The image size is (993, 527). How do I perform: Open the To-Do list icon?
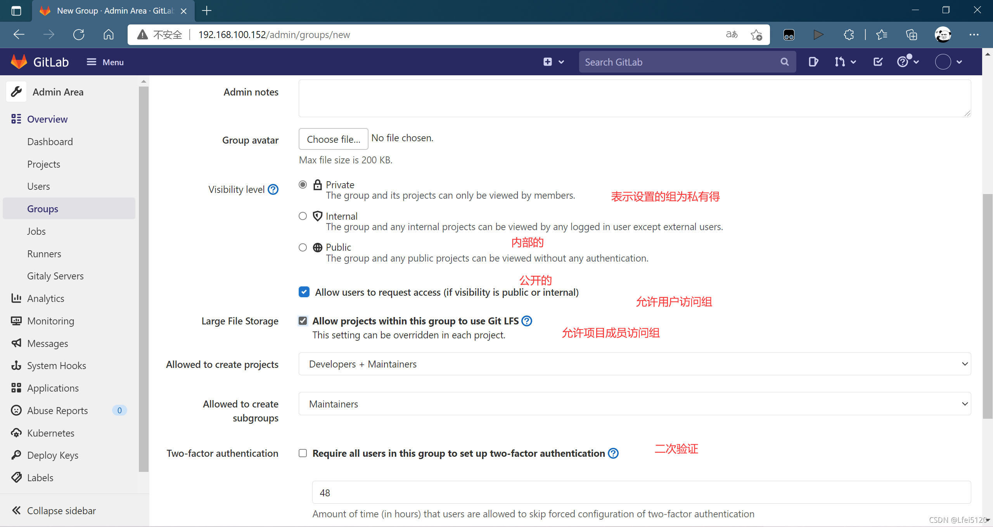[x=878, y=62]
